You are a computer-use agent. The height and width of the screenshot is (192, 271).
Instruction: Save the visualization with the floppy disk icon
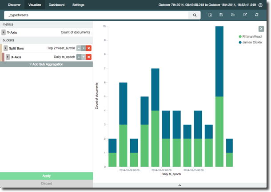221,15
